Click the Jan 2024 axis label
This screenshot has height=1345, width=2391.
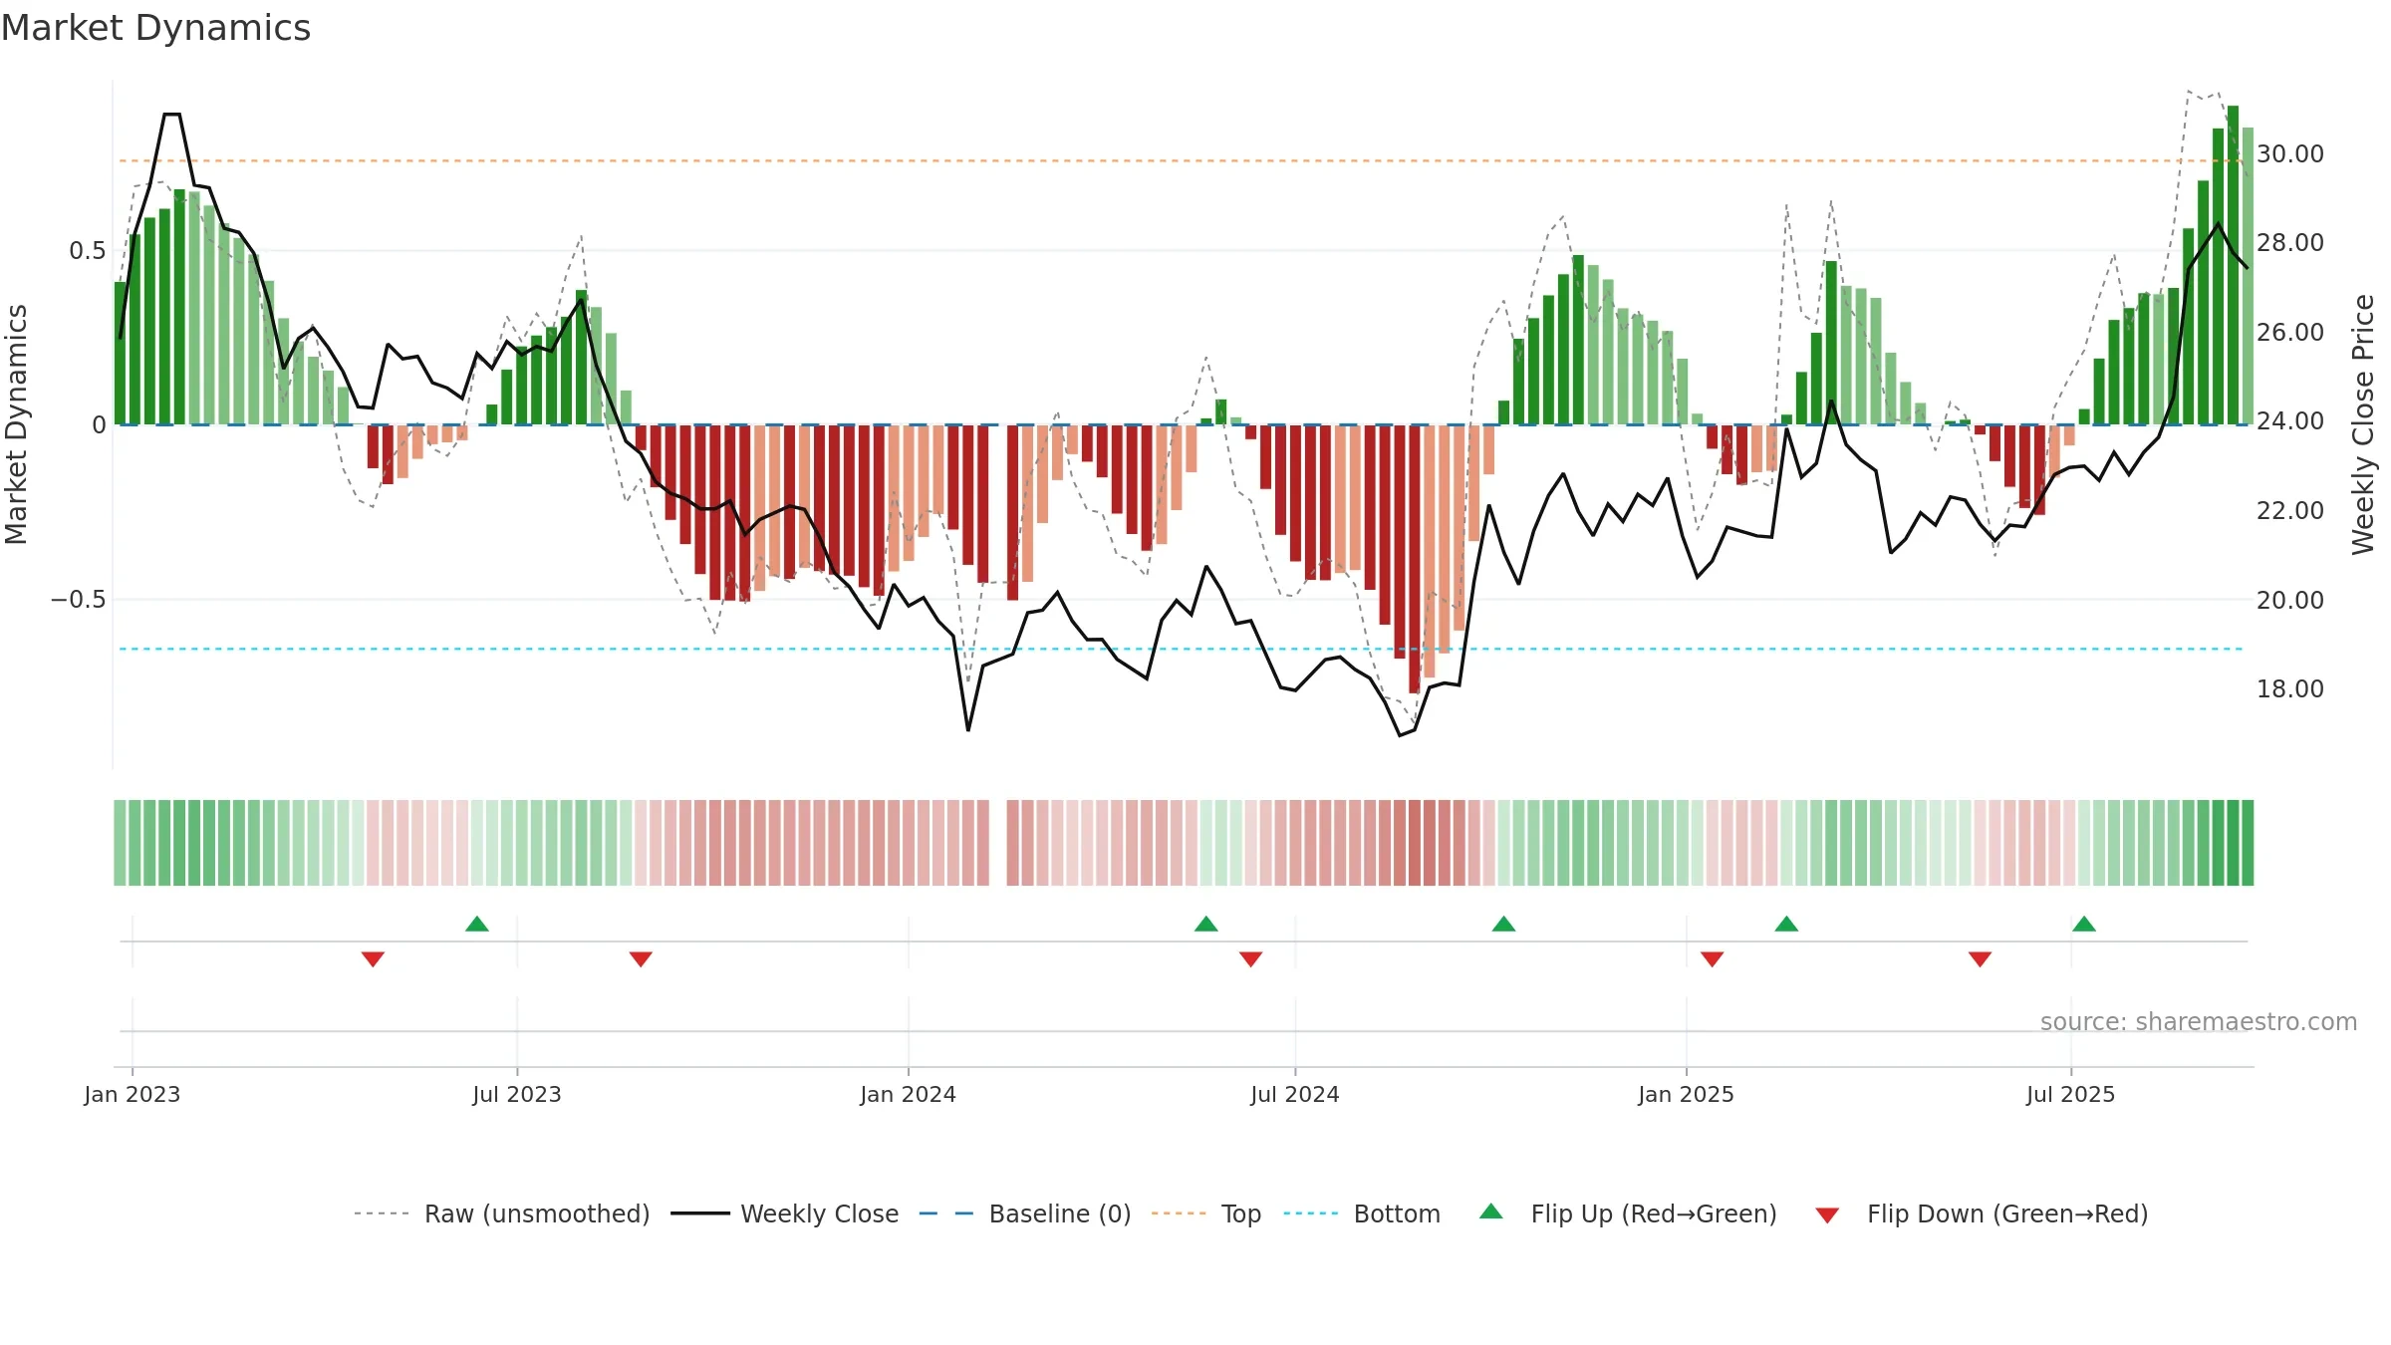pyautogui.click(x=909, y=1094)
